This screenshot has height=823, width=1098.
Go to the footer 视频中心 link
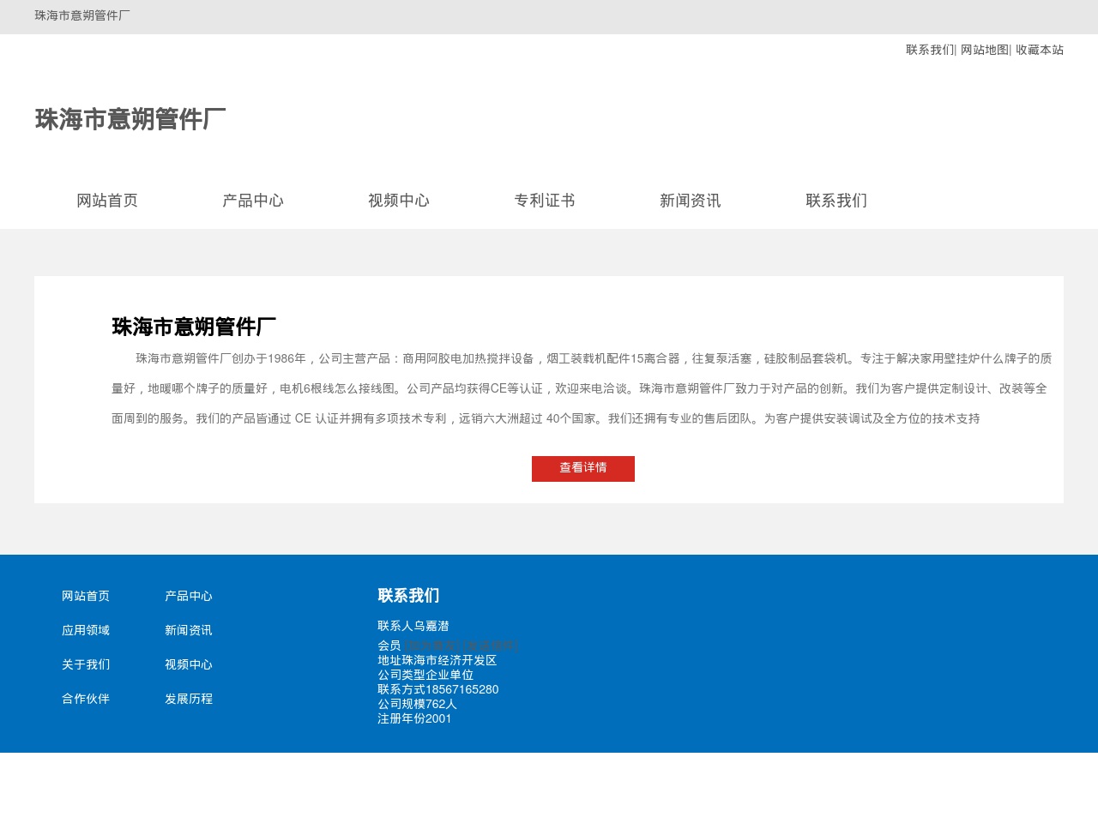(189, 664)
